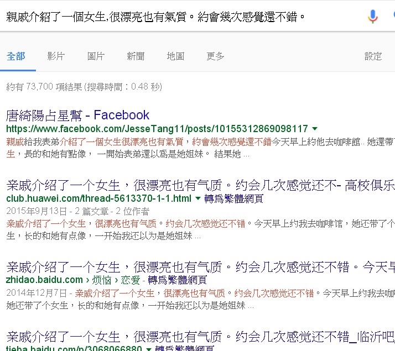Click the voice search microphone icon
The height and width of the screenshot is (351, 395).
[372, 17]
